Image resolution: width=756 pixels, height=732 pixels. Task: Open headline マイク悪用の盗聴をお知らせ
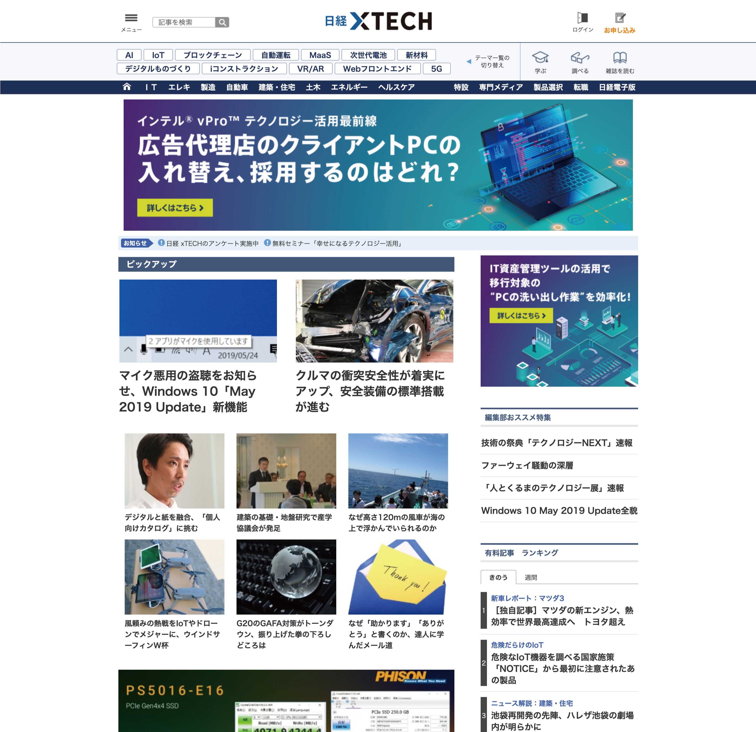[x=188, y=391]
